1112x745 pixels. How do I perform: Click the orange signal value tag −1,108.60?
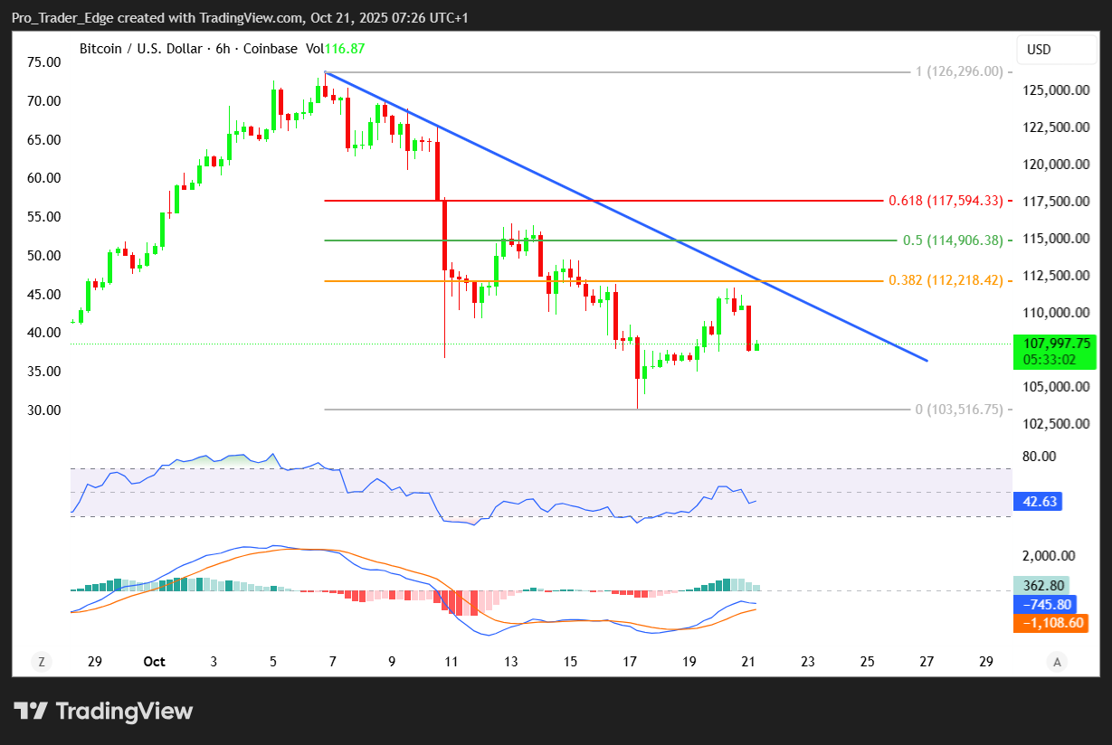pyautogui.click(x=1050, y=623)
